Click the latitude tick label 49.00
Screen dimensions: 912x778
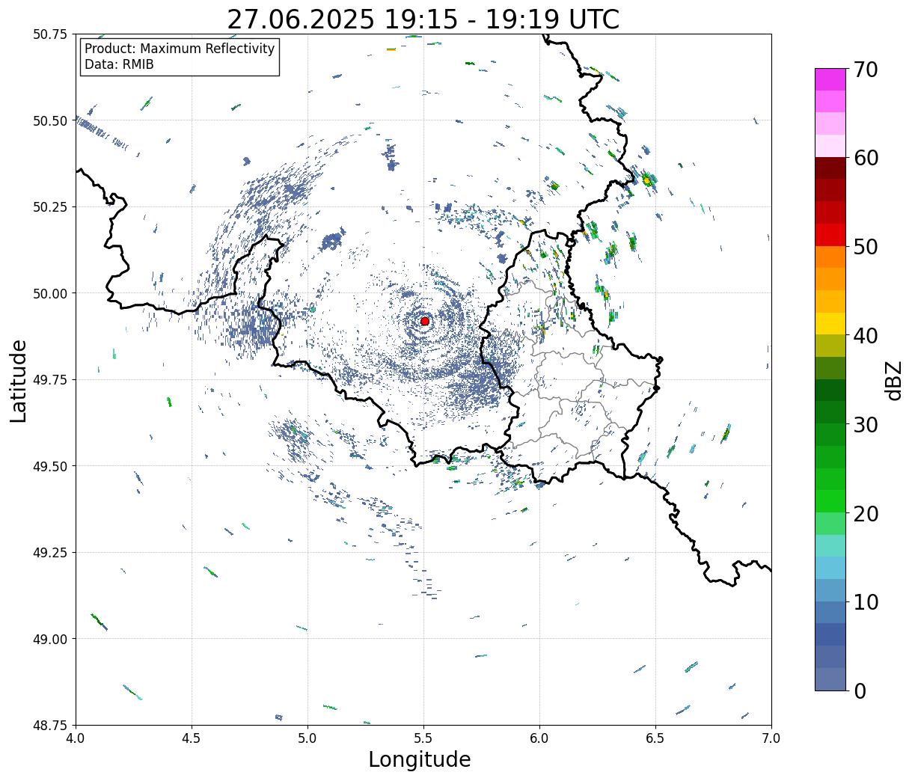[x=50, y=639]
